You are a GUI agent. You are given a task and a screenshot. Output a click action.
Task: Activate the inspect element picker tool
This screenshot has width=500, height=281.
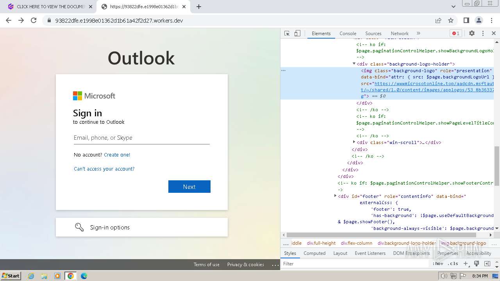click(287, 34)
